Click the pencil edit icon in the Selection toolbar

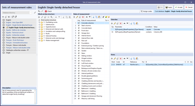pos(115,24)
